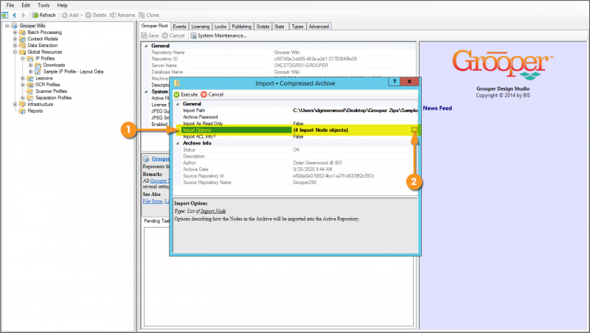Open the Import dialog help button
This screenshot has height=333, width=590.
[x=394, y=82]
